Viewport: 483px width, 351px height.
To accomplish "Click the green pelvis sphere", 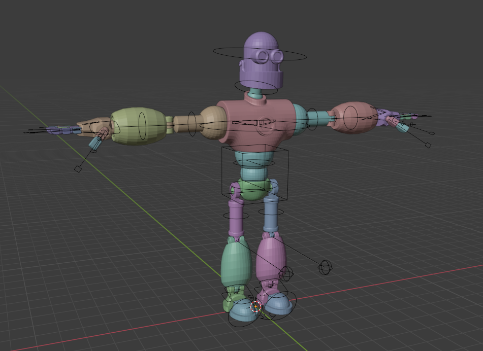I will 254,190.
